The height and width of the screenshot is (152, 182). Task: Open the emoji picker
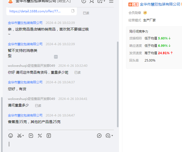10,136
